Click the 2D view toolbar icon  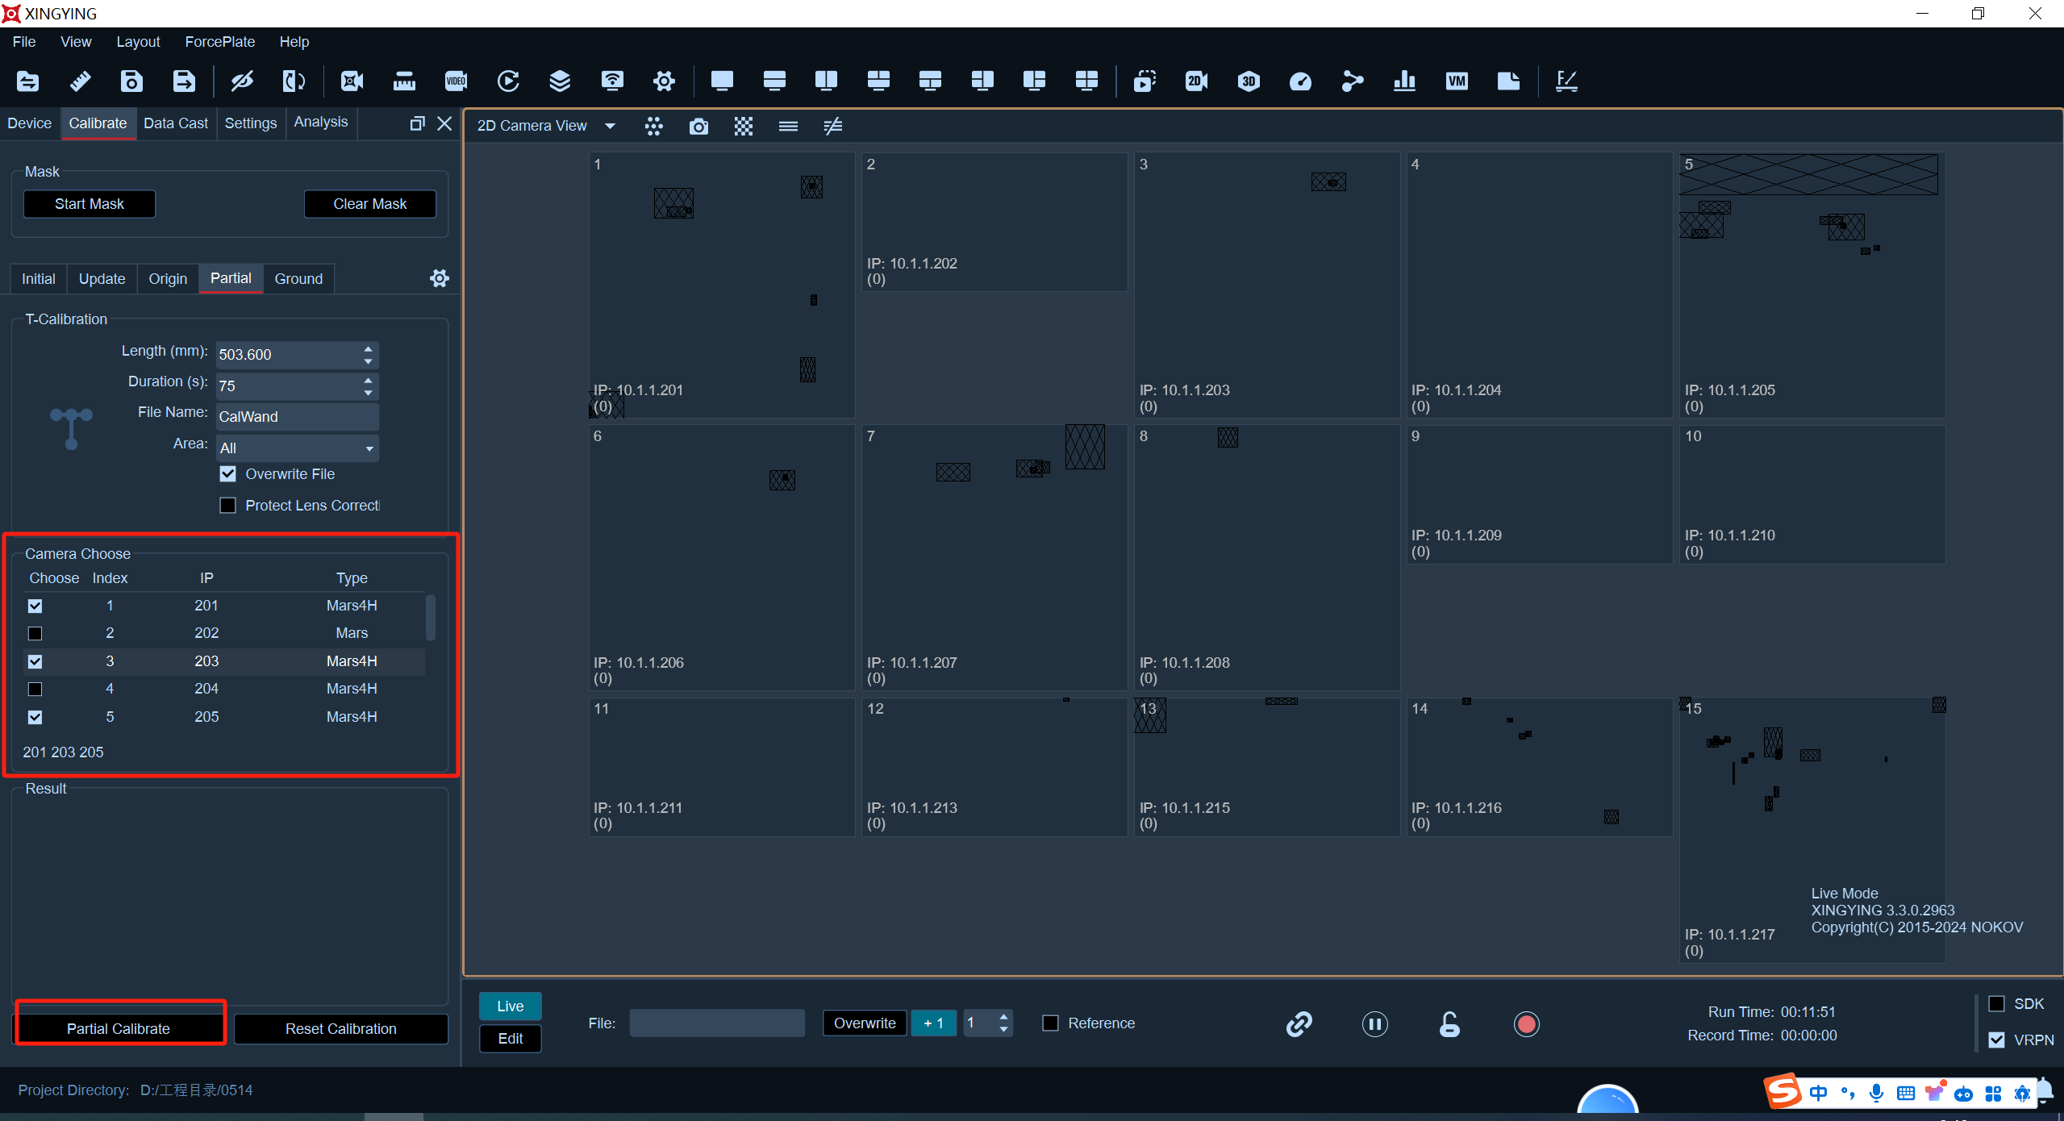tap(1196, 81)
